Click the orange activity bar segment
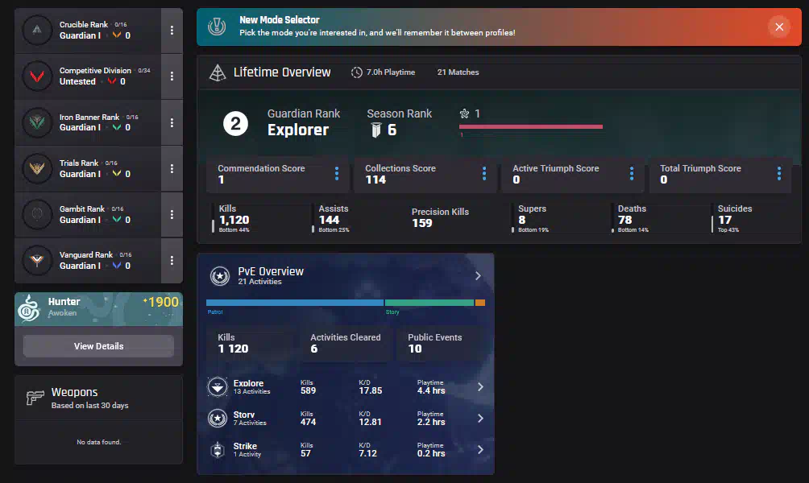The width and height of the screenshot is (809, 483). pyautogui.click(x=479, y=303)
